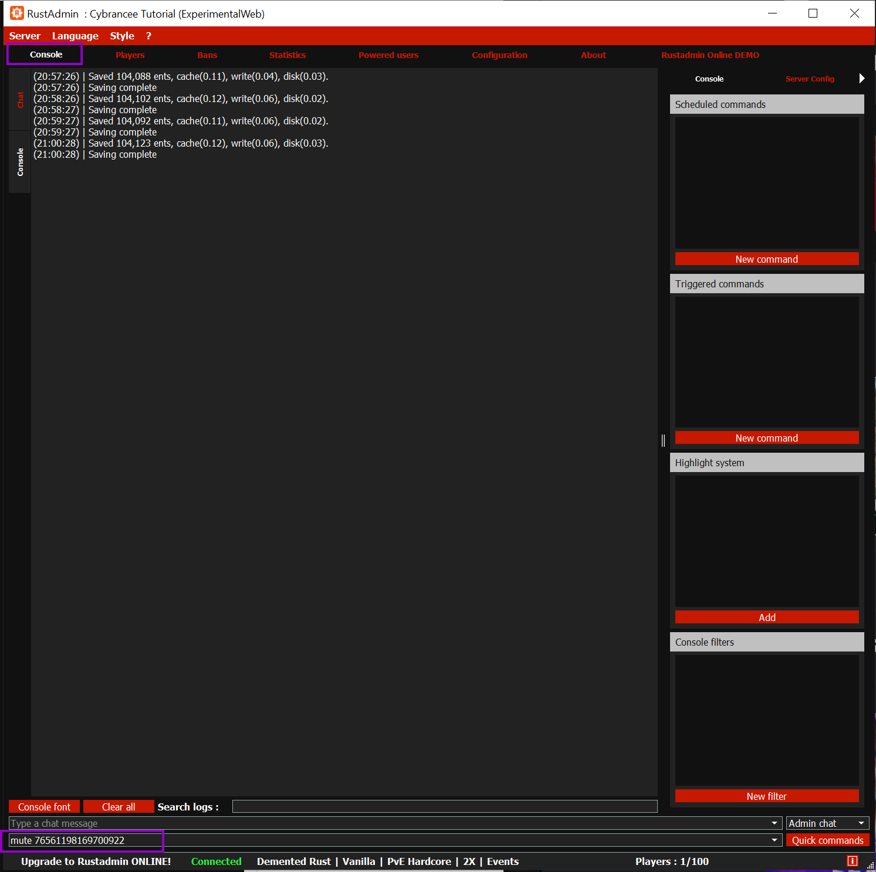Viewport: 876px width, 872px height.
Task: Open the Players tab
Action: [x=130, y=55]
